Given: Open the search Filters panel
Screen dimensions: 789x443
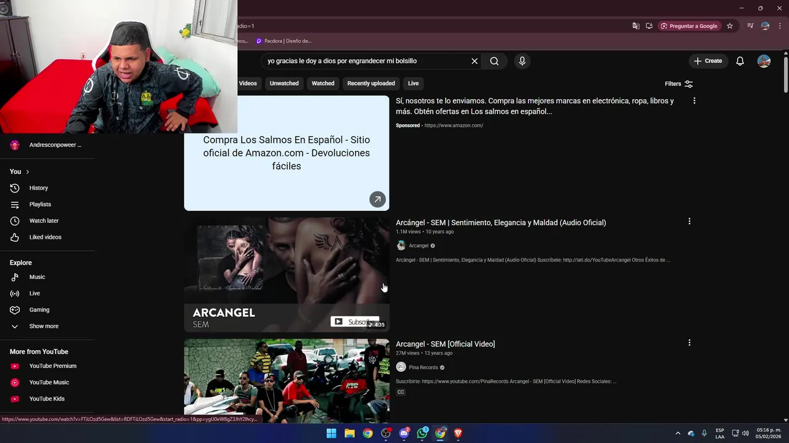Looking at the screenshot, I should (x=679, y=84).
